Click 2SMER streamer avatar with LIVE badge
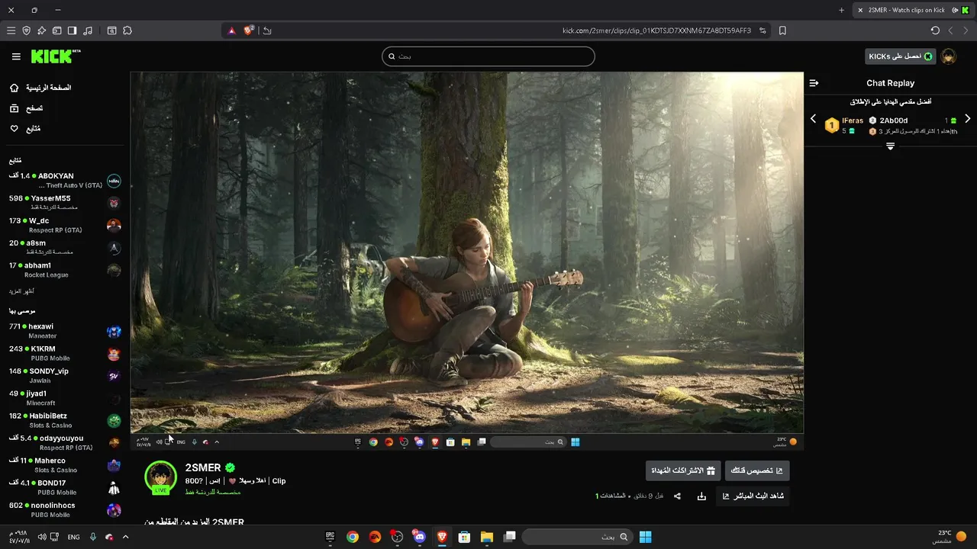 [160, 477]
